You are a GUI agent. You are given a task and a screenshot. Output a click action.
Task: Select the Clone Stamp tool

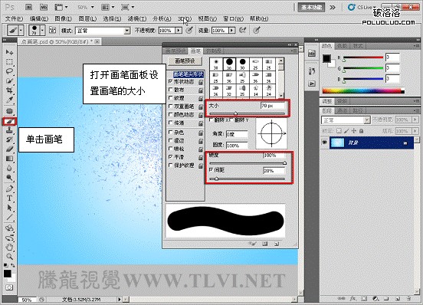coord(9,130)
